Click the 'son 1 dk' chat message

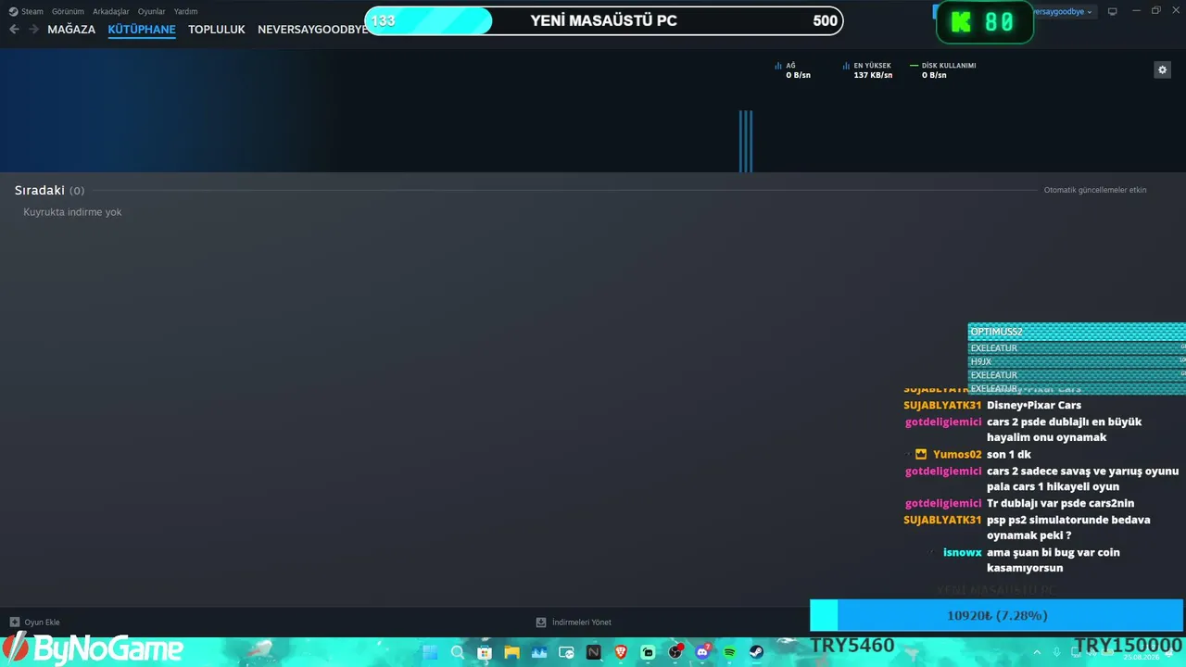coord(1009,454)
